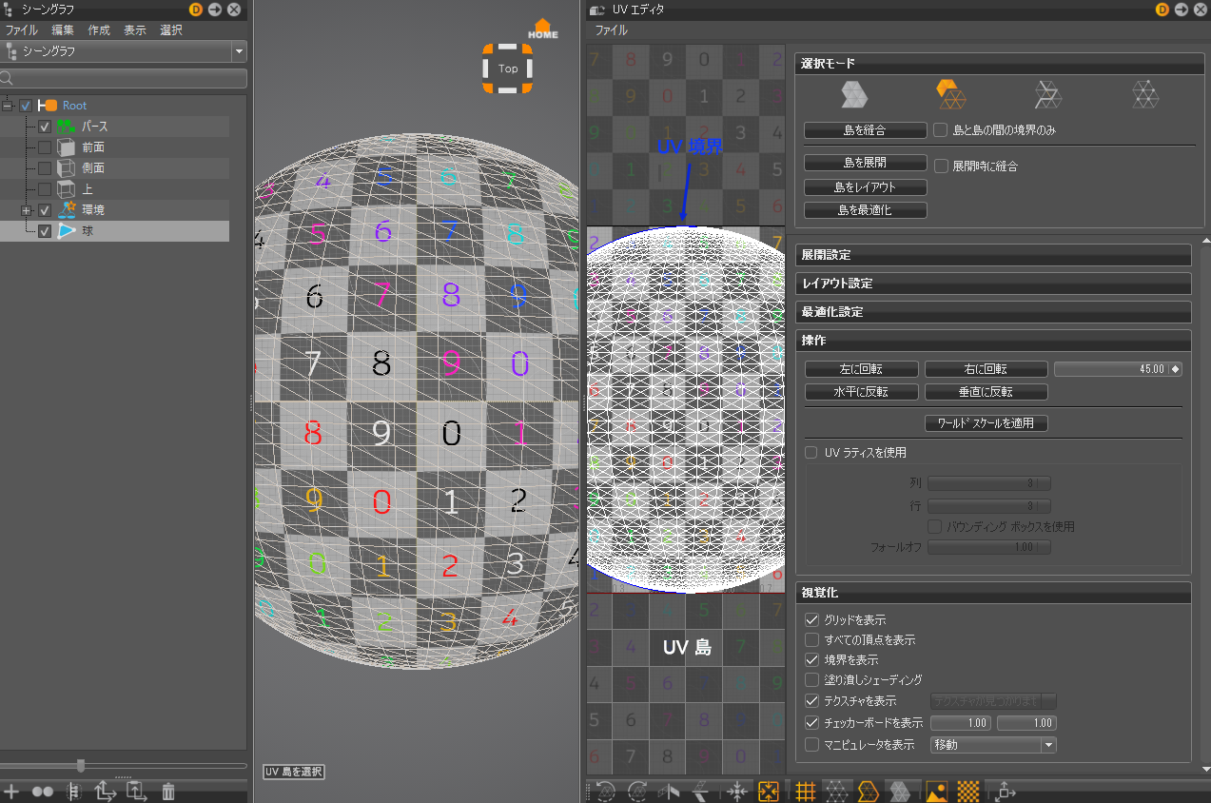Click the Top view cube indicator
The height and width of the screenshot is (803, 1211).
tap(507, 69)
